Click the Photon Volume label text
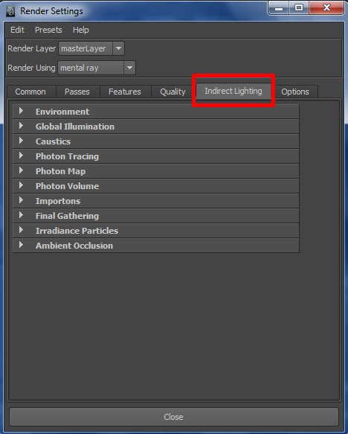Screen dimensions: 348x434 coord(67,186)
